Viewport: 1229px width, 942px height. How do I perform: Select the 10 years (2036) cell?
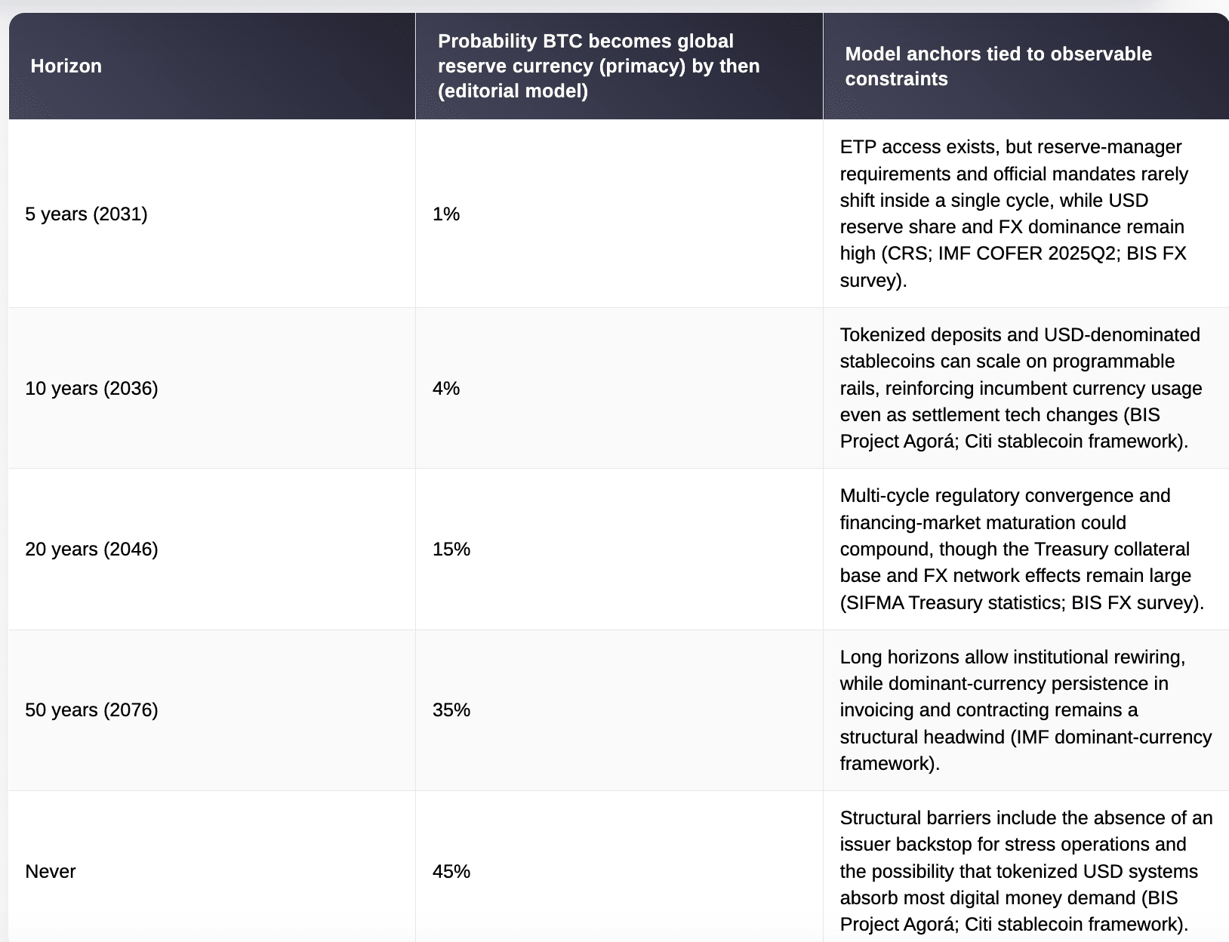pos(91,389)
